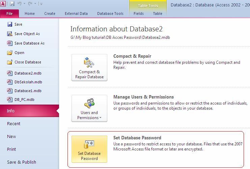This screenshot has height=169, width=250.
Task: Click the DB_PC.mdb file icon
Action: [10, 100]
